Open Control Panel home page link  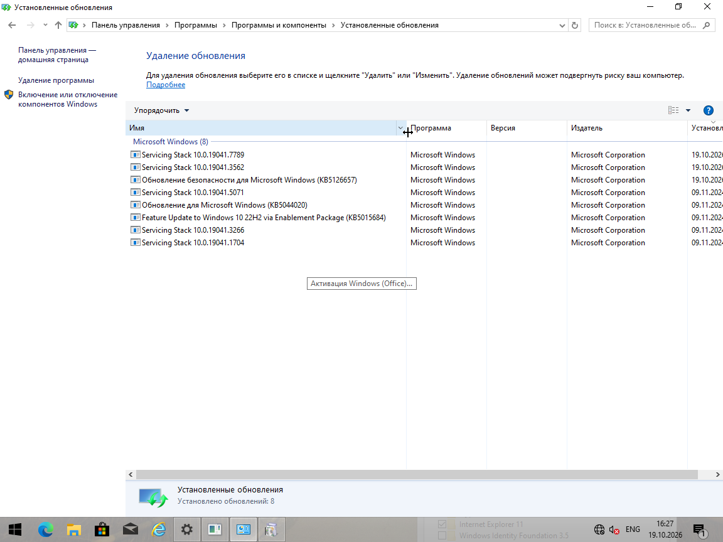point(57,55)
